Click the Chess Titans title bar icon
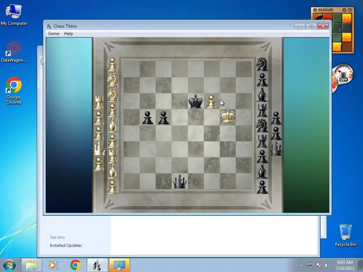This screenshot has height=272, width=363. point(49,26)
